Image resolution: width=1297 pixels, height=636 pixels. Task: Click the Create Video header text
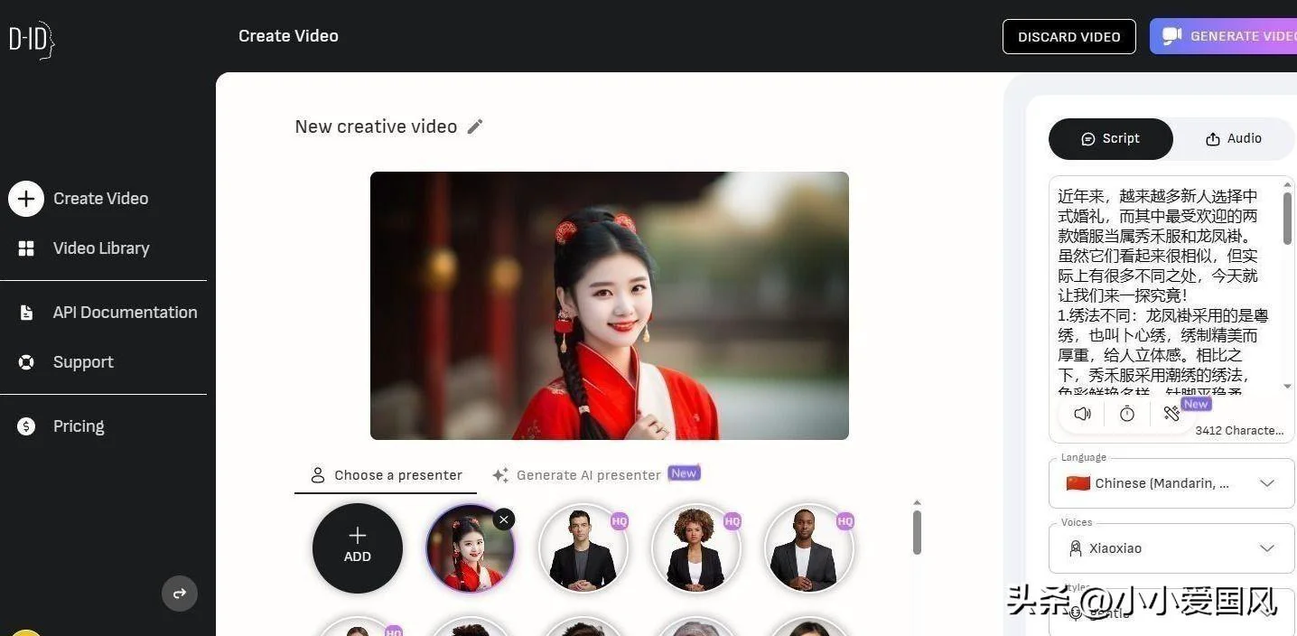click(x=288, y=36)
